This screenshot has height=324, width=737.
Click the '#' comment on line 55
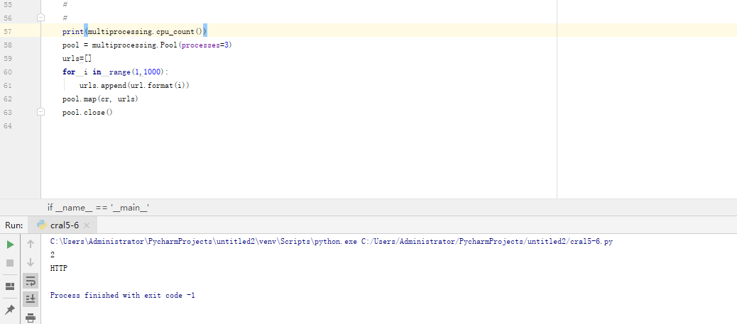65,5
